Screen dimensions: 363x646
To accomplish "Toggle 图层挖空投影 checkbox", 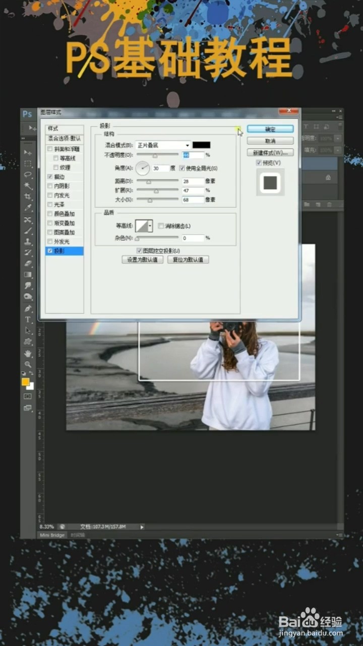I will pos(139,250).
